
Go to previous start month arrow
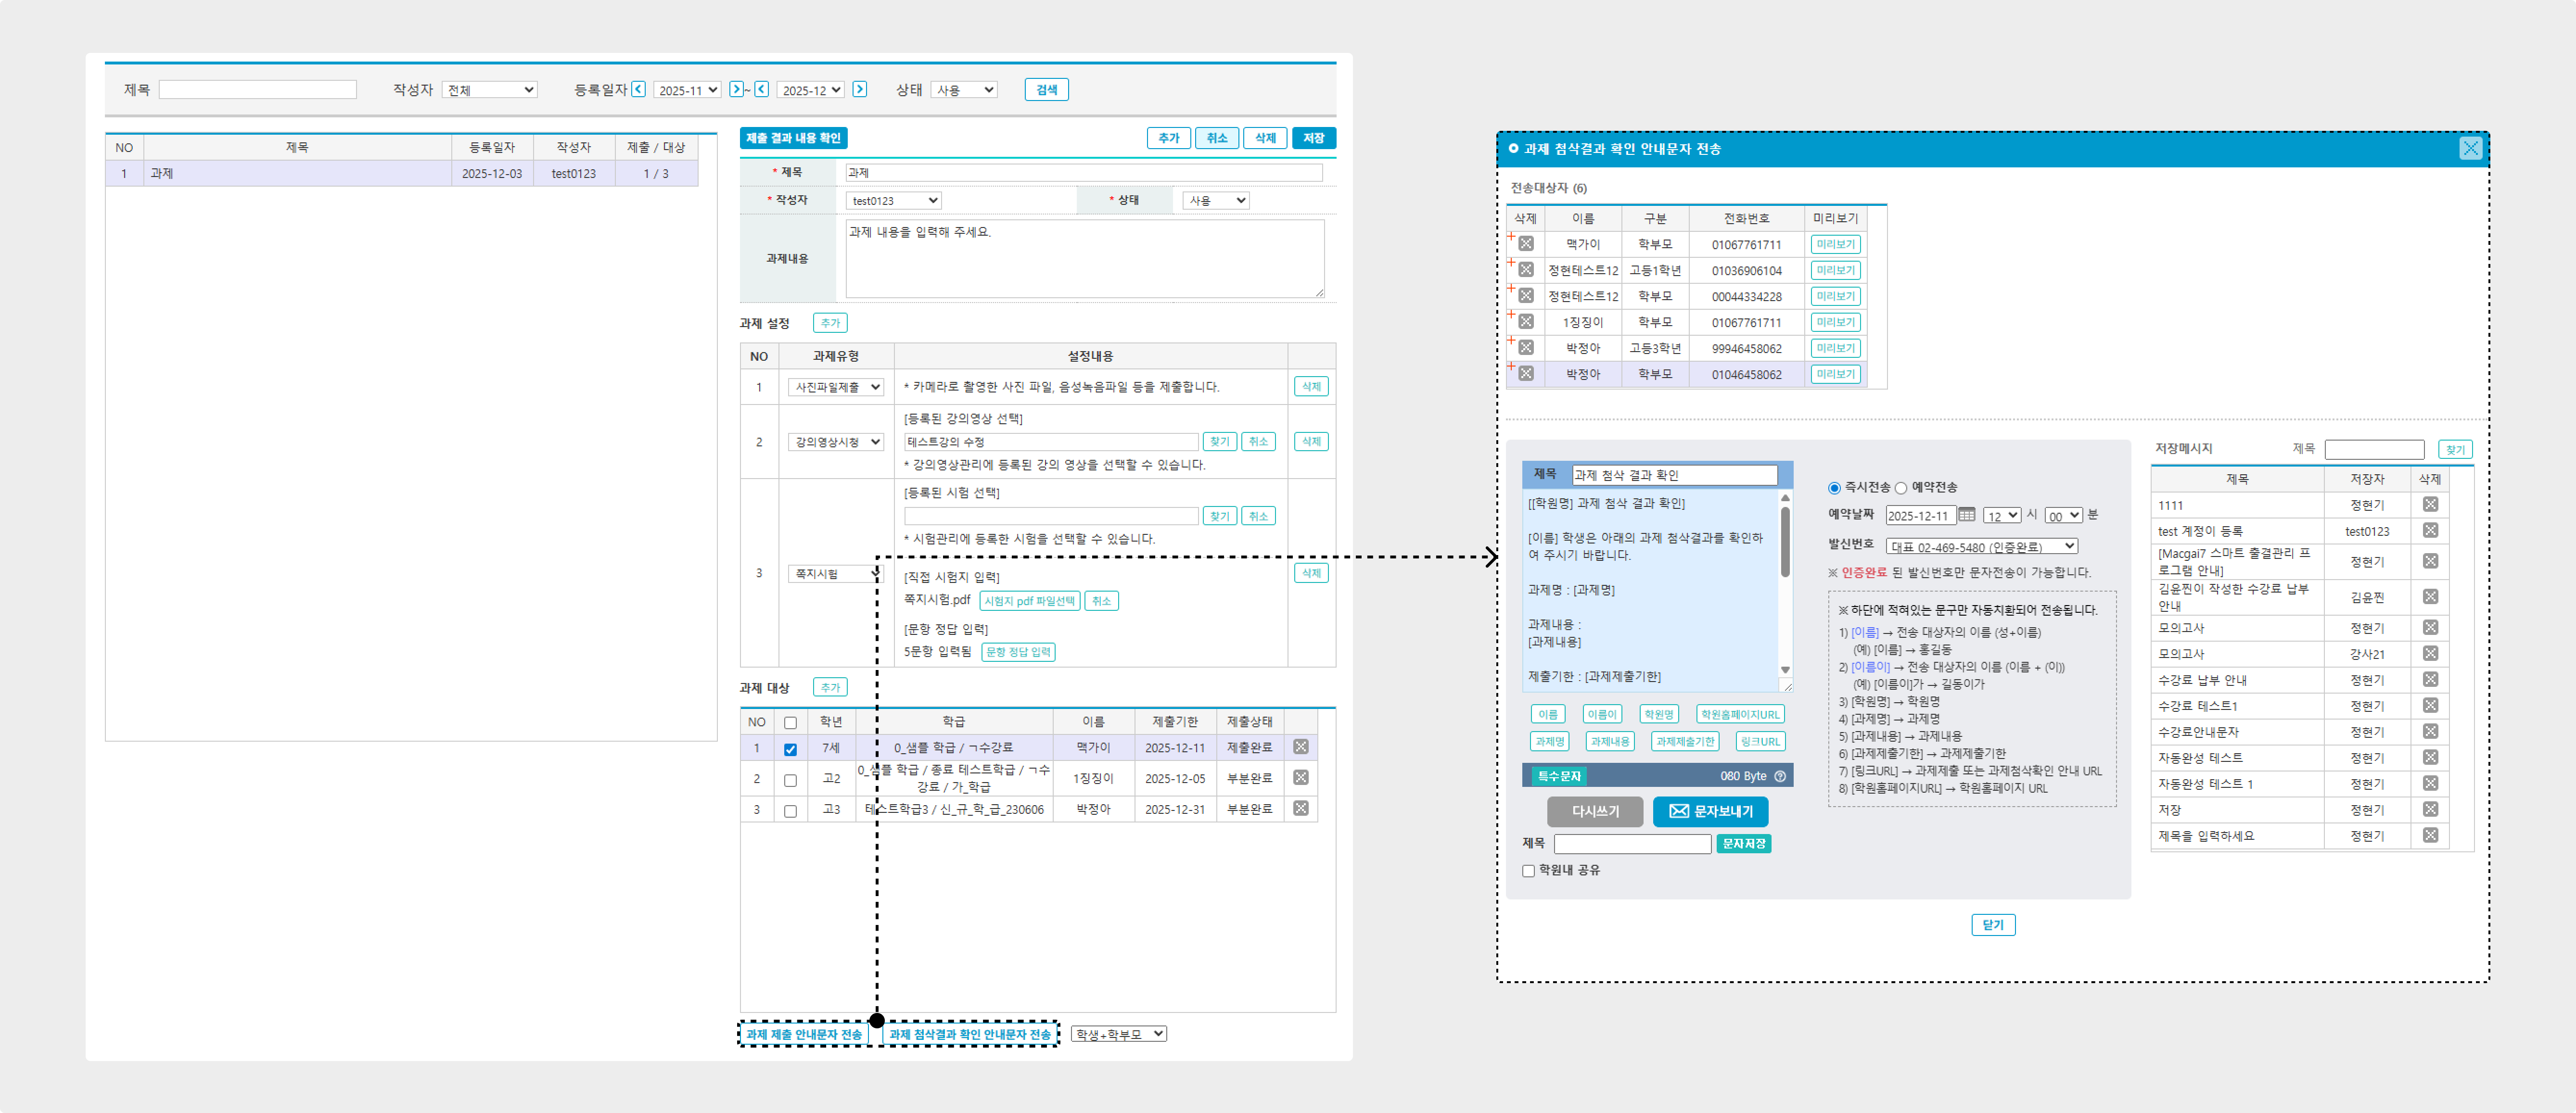639,89
